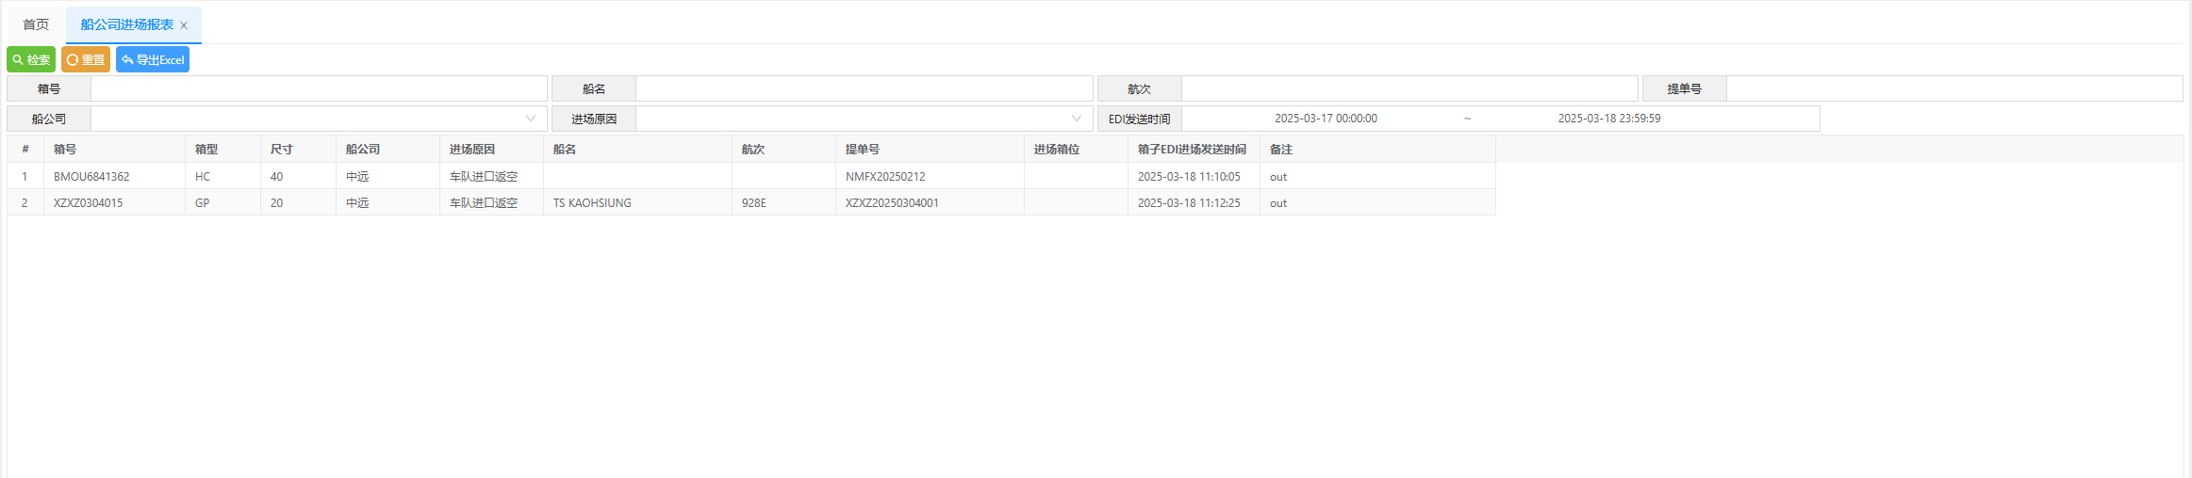The image size is (2192, 478).
Task: Open the 进场原因 dropdown list
Action: click(1076, 119)
